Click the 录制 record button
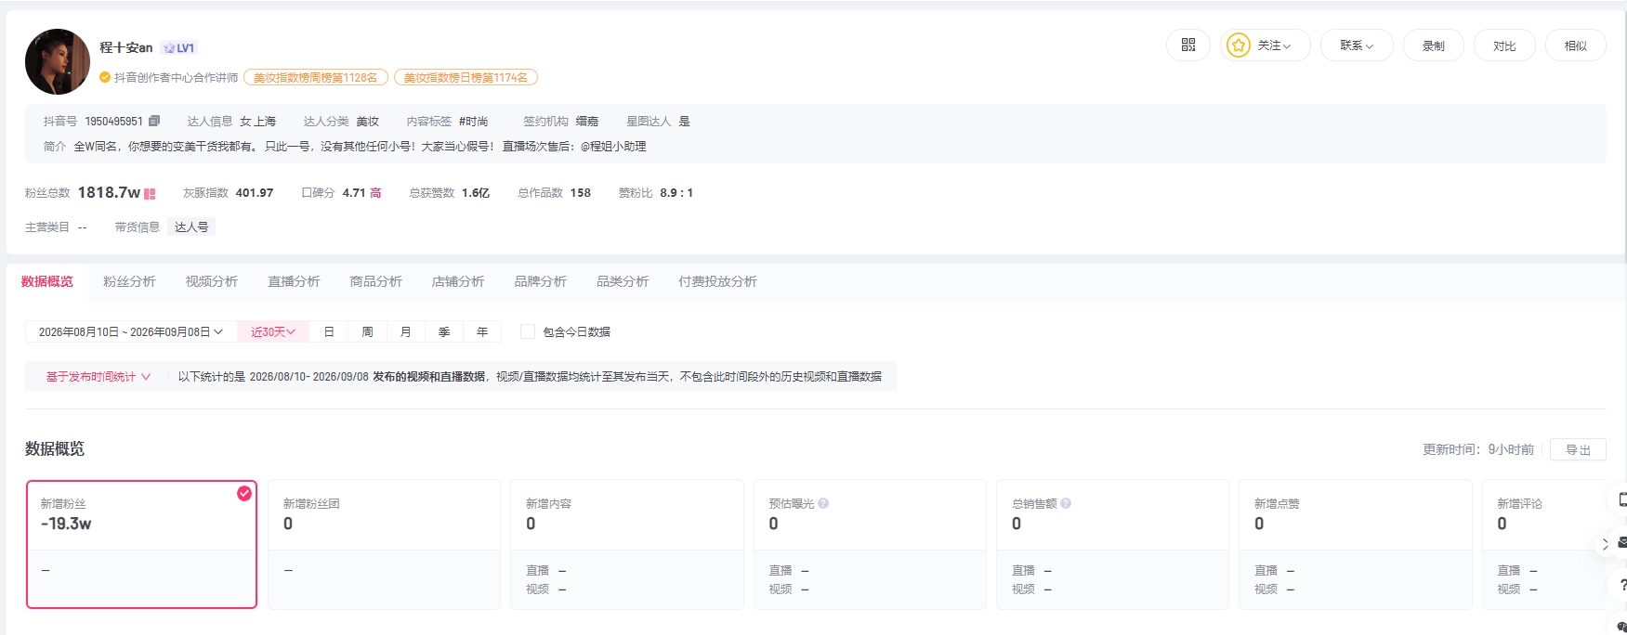This screenshot has width=1627, height=635. pyautogui.click(x=1434, y=45)
